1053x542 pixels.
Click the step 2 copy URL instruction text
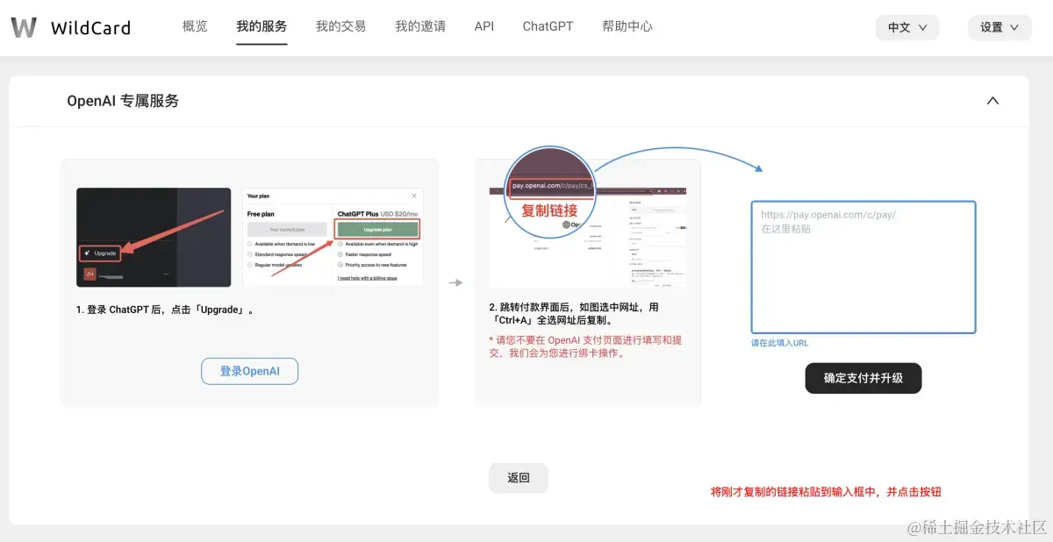coord(574,314)
